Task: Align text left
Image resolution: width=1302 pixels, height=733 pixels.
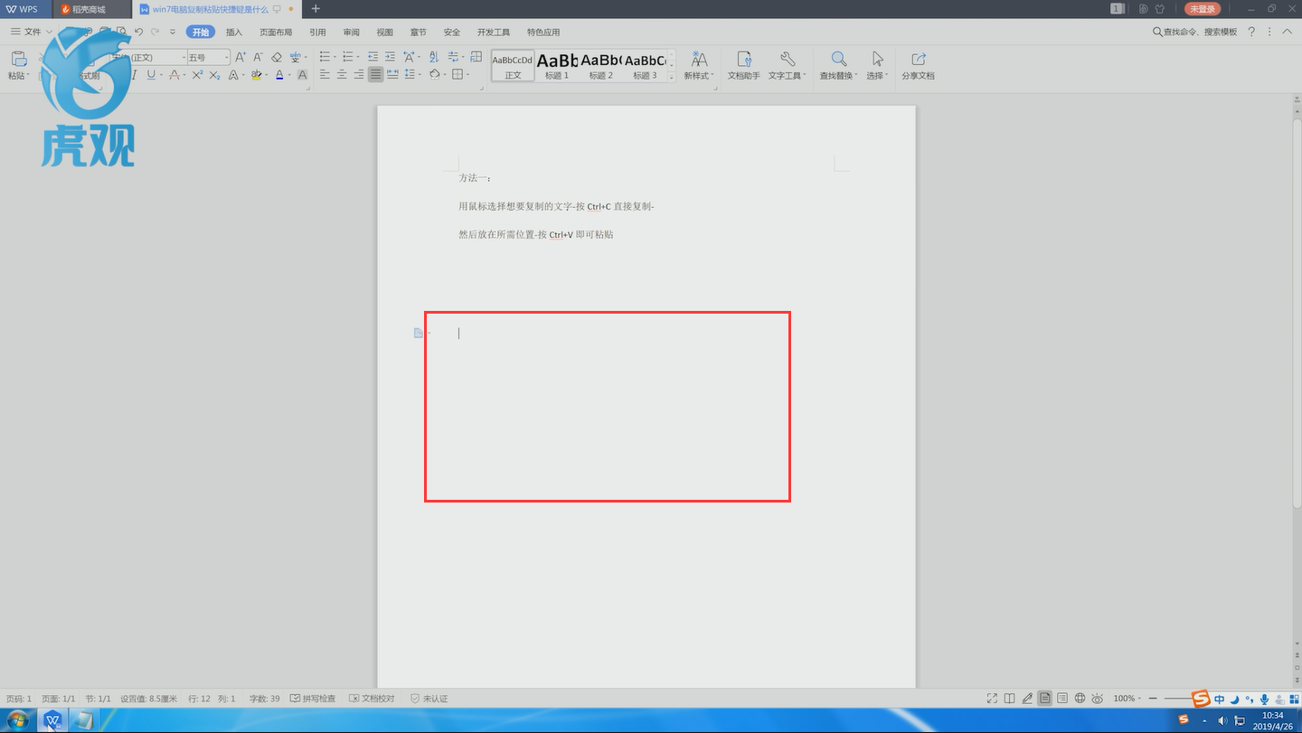Action: point(325,75)
